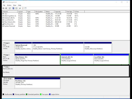Click the toolbar icon left of the red-check page icon
This screenshot has height=99, width=132.
click(x=20, y=8)
